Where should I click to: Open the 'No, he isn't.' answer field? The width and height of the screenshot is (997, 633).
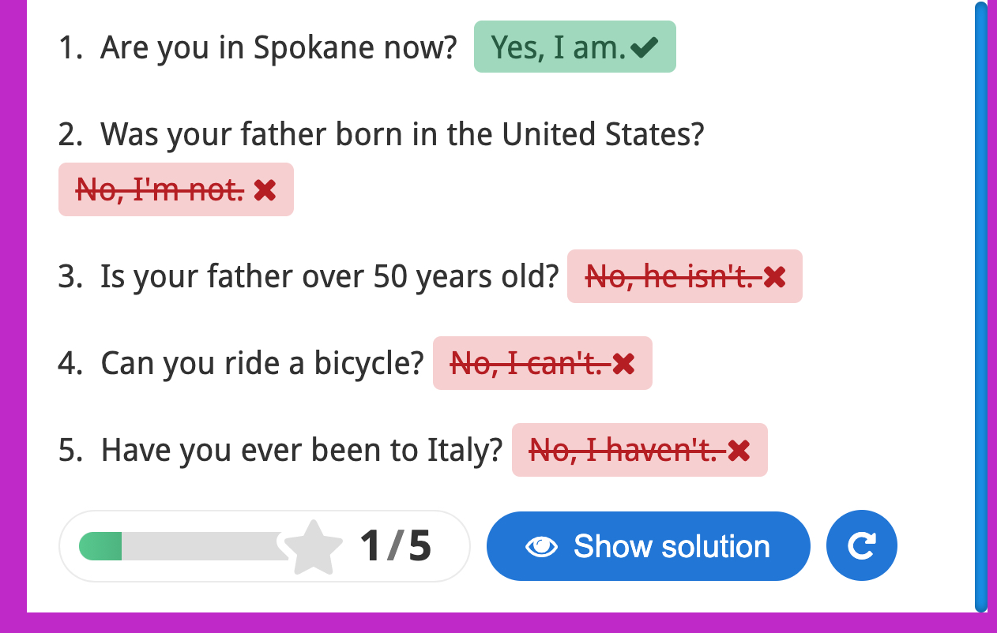tap(685, 276)
